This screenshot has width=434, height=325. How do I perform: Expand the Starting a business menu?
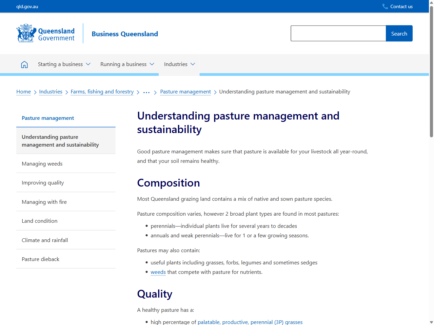[x=64, y=64]
